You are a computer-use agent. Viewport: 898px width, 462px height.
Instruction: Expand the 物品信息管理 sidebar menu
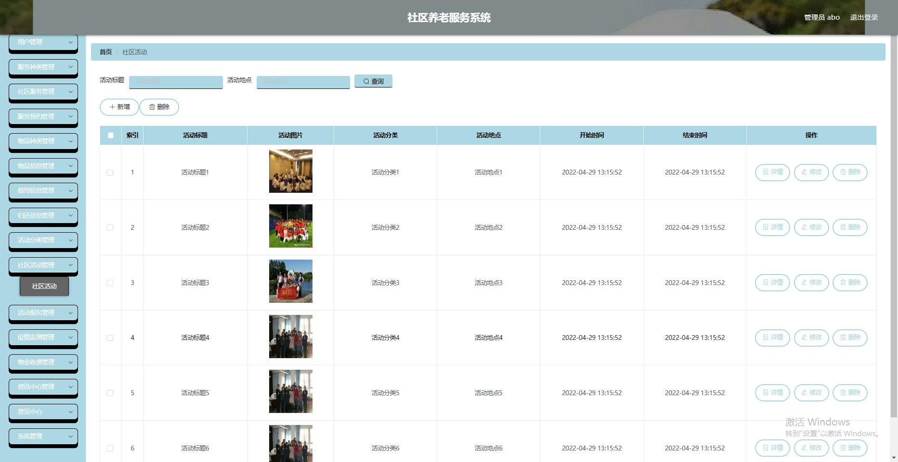[x=43, y=166]
